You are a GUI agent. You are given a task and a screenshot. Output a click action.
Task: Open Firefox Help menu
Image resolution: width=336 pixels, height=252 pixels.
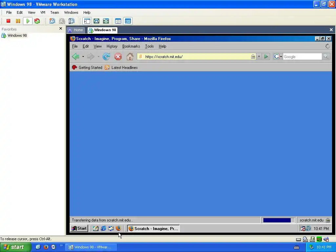click(x=162, y=46)
